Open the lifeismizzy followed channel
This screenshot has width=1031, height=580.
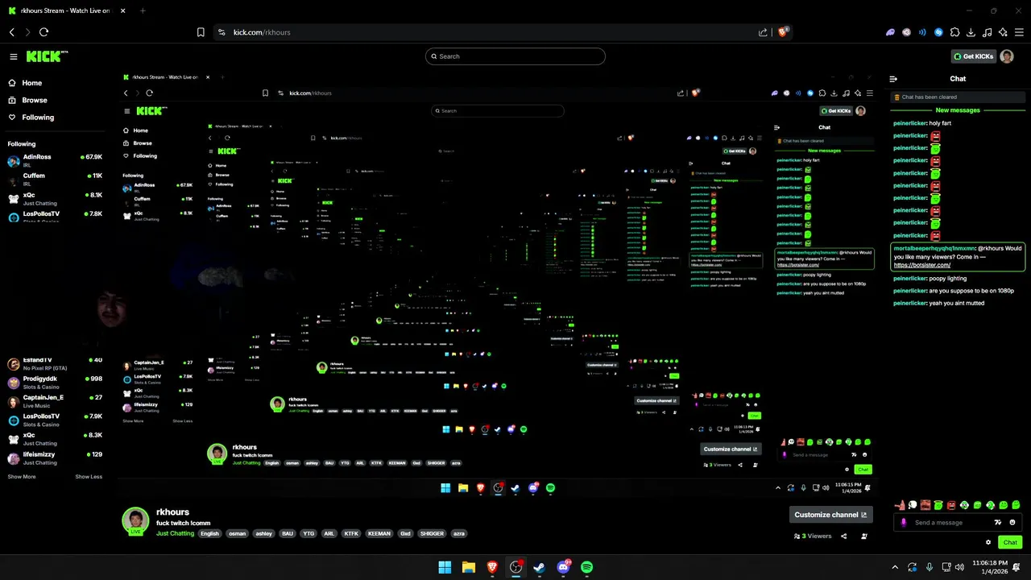55,458
